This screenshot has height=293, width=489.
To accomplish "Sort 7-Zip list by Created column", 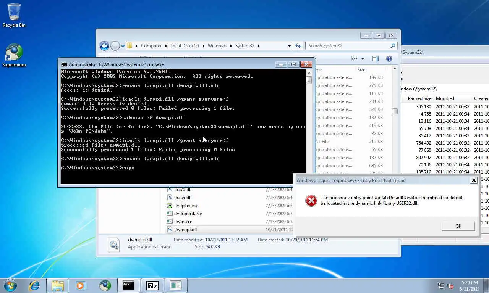I will (x=481, y=98).
